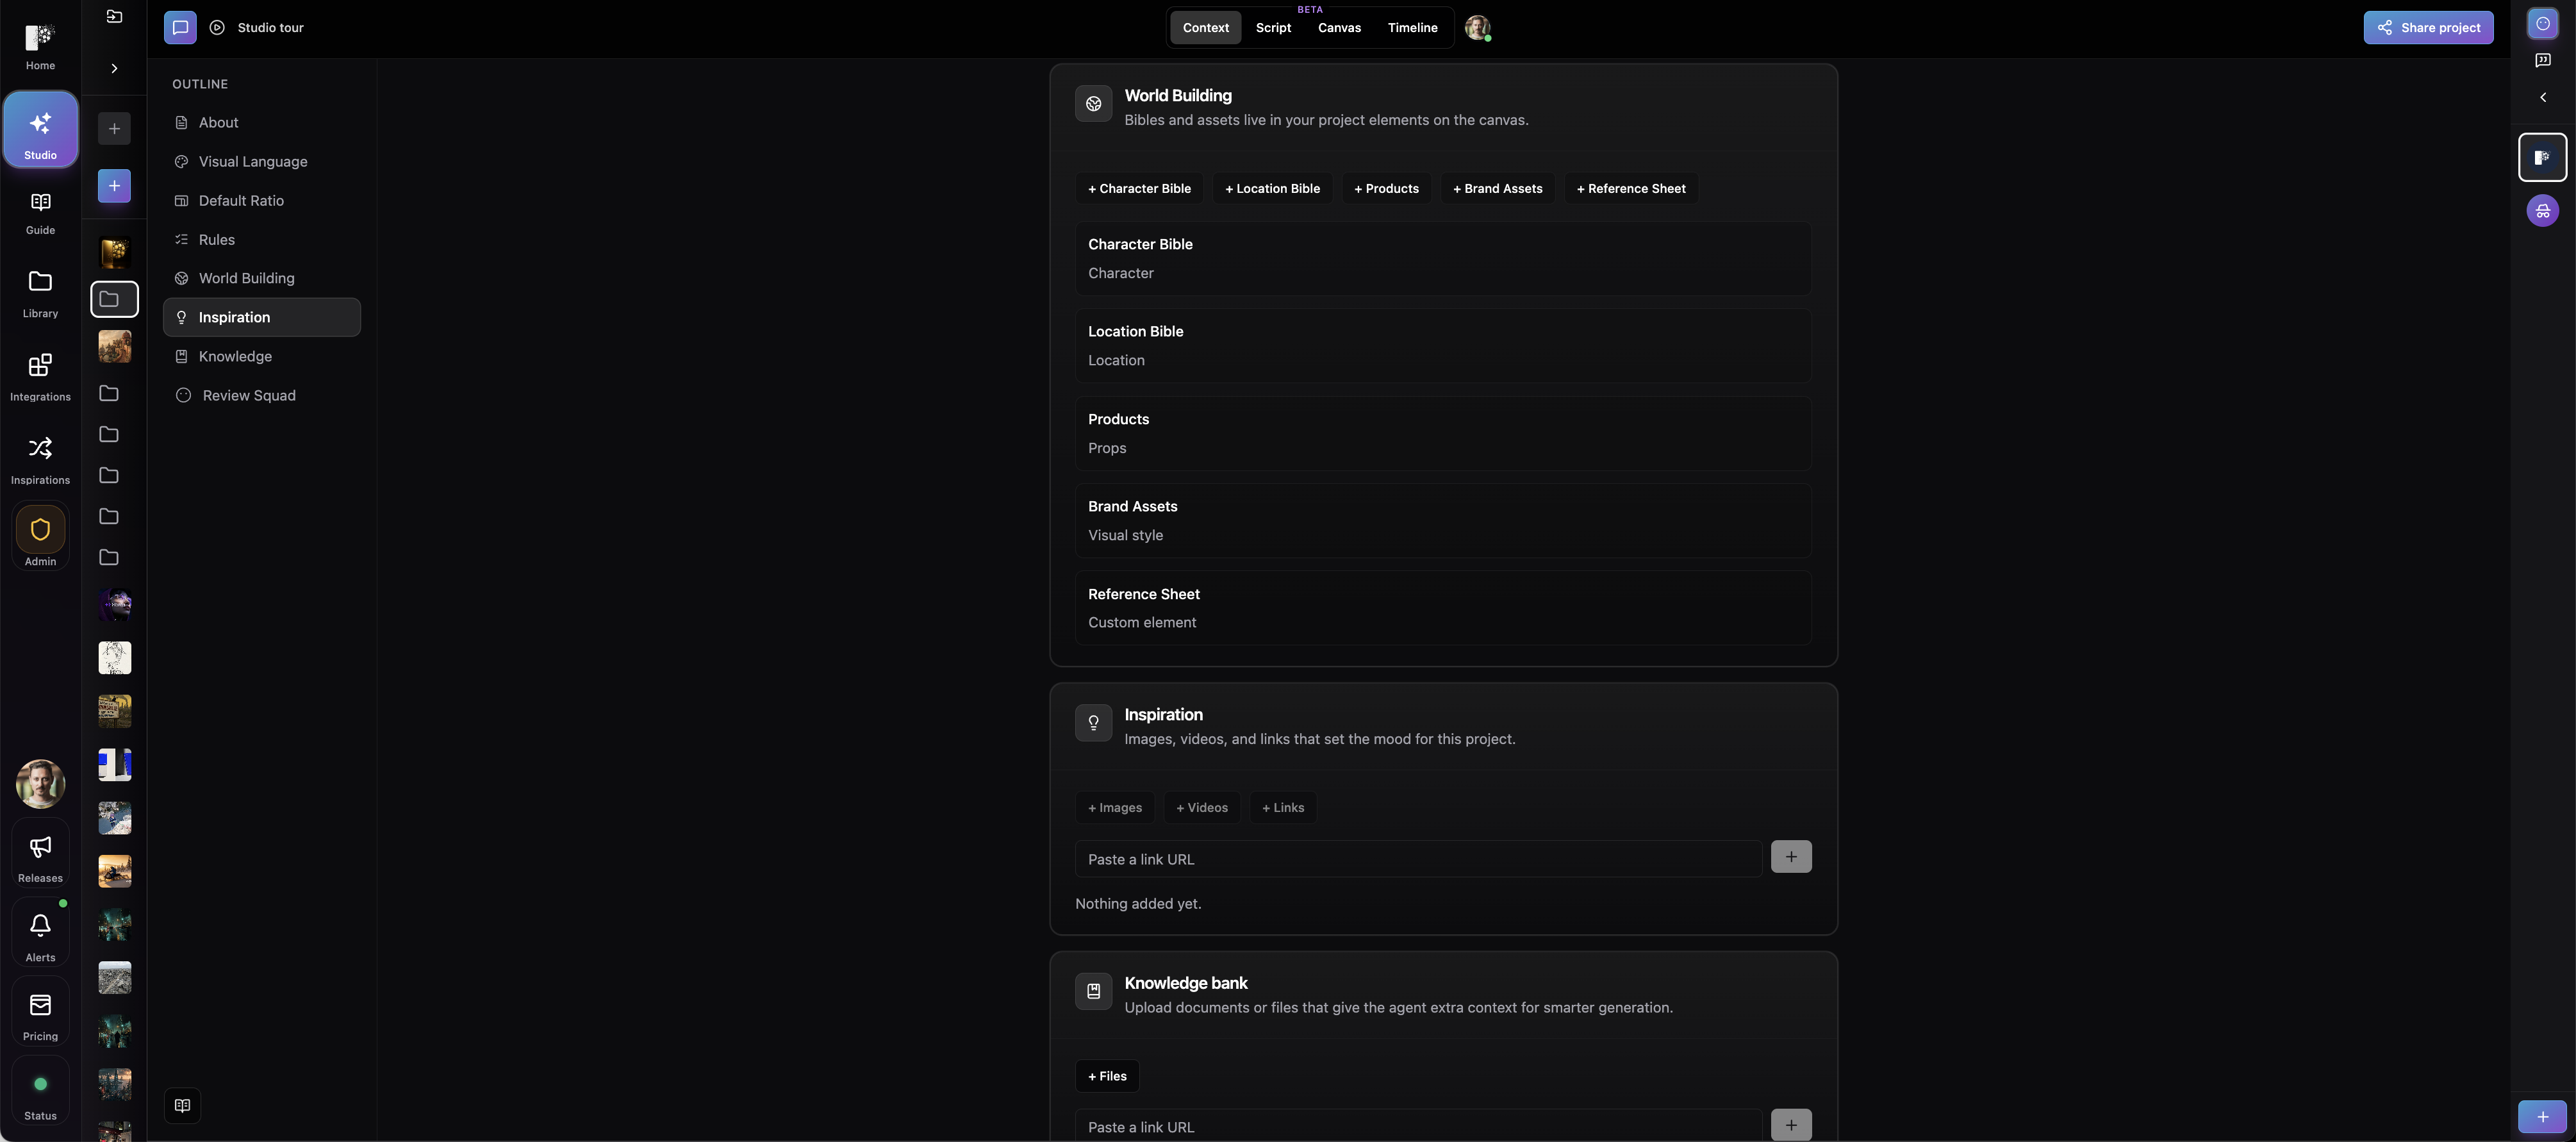Viewport: 2576px width, 1142px height.
Task: Open the Character Bible card
Action: (x=1443, y=259)
